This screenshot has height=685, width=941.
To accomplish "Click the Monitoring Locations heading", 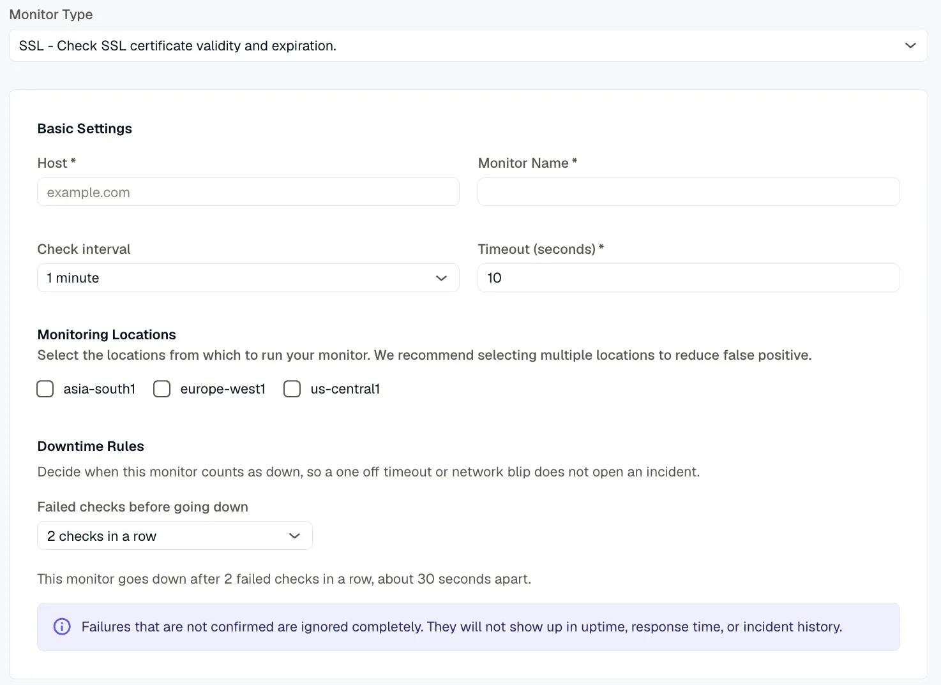I will click(107, 335).
